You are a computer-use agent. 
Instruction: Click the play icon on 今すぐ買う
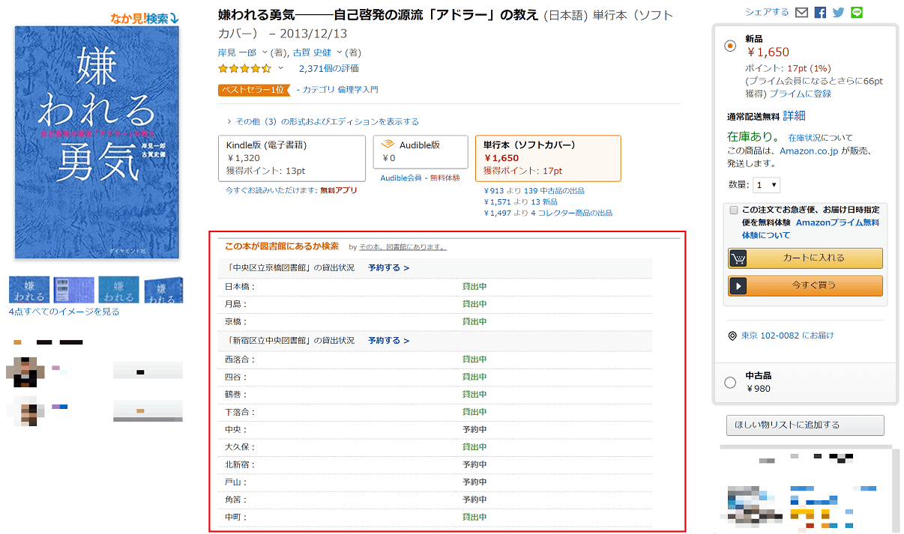click(738, 286)
